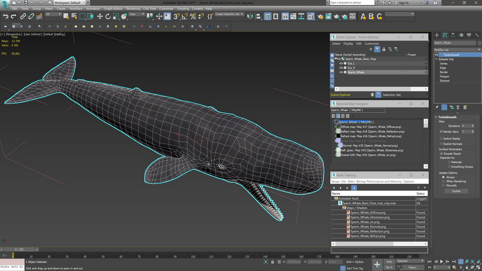
Task: Open the All selection filter dropdown
Action: point(53,14)
